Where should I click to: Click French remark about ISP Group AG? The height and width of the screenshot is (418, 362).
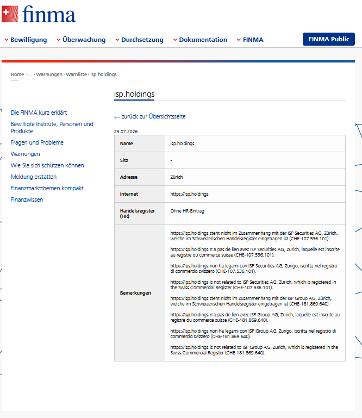pos(255,317)
